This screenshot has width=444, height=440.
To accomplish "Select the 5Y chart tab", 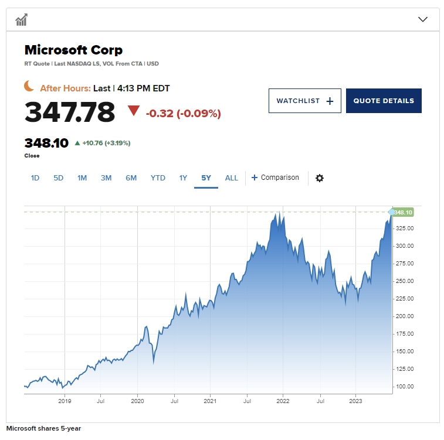I will (206, 178).
